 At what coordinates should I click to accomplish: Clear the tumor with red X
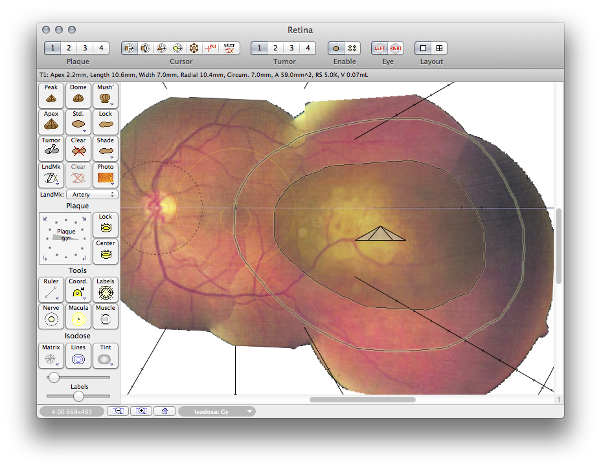click(x=78, y=148)
